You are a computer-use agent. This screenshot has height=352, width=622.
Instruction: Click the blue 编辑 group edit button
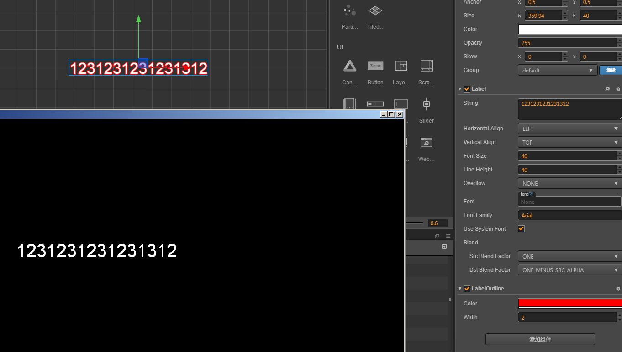[x=611, y=70]
